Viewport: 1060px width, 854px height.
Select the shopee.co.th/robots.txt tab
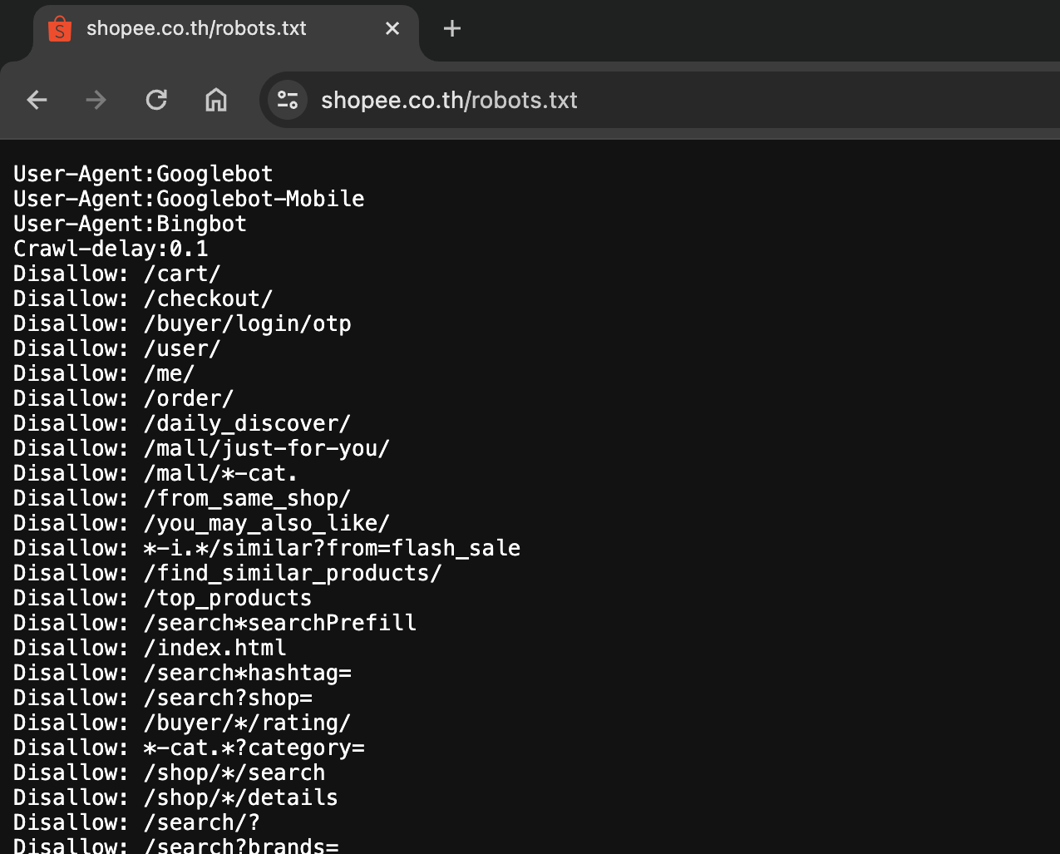(x=224, y=32)
